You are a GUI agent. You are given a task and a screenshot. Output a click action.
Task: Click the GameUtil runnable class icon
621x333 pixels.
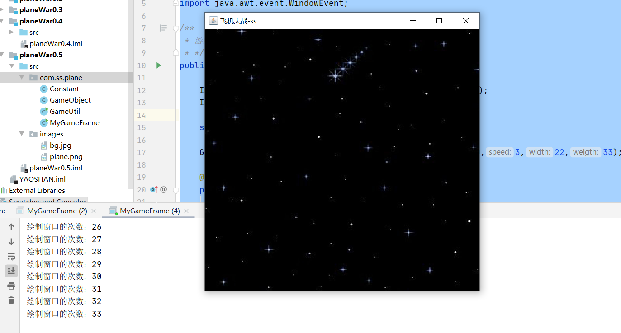(x=44, y=112)
